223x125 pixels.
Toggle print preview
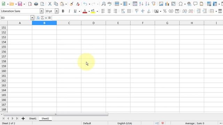click(42, 4)
